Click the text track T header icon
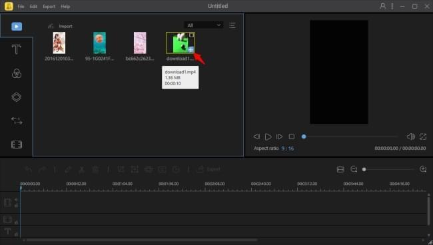Image resolution: width=433 pixels, height=245 pixels. click(x=8, y=231)
